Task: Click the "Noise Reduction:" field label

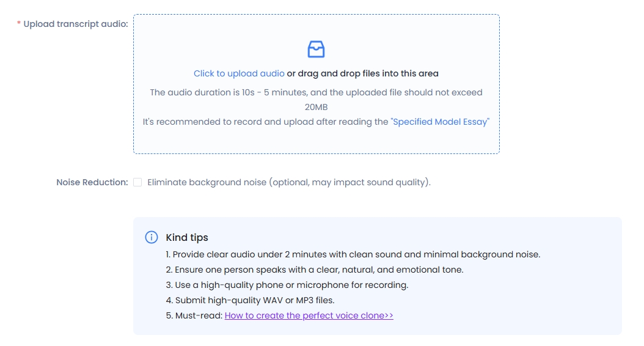Action: [x=92, y=182]
